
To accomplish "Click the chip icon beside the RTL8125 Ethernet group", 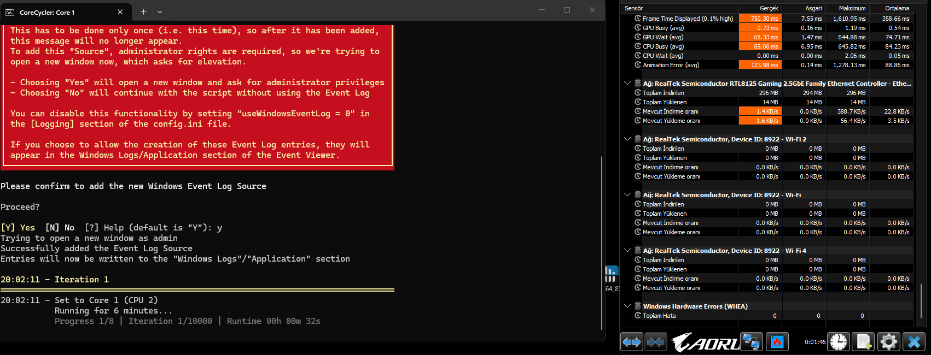I will tap(638, 84).
